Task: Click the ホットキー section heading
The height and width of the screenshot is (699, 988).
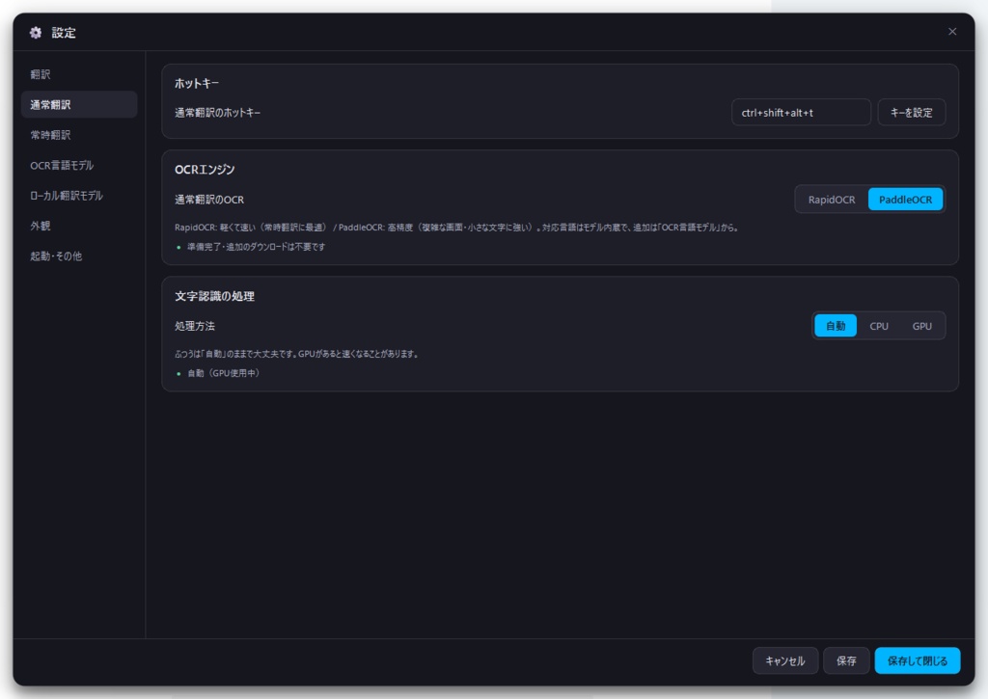Action: point(197,83)
